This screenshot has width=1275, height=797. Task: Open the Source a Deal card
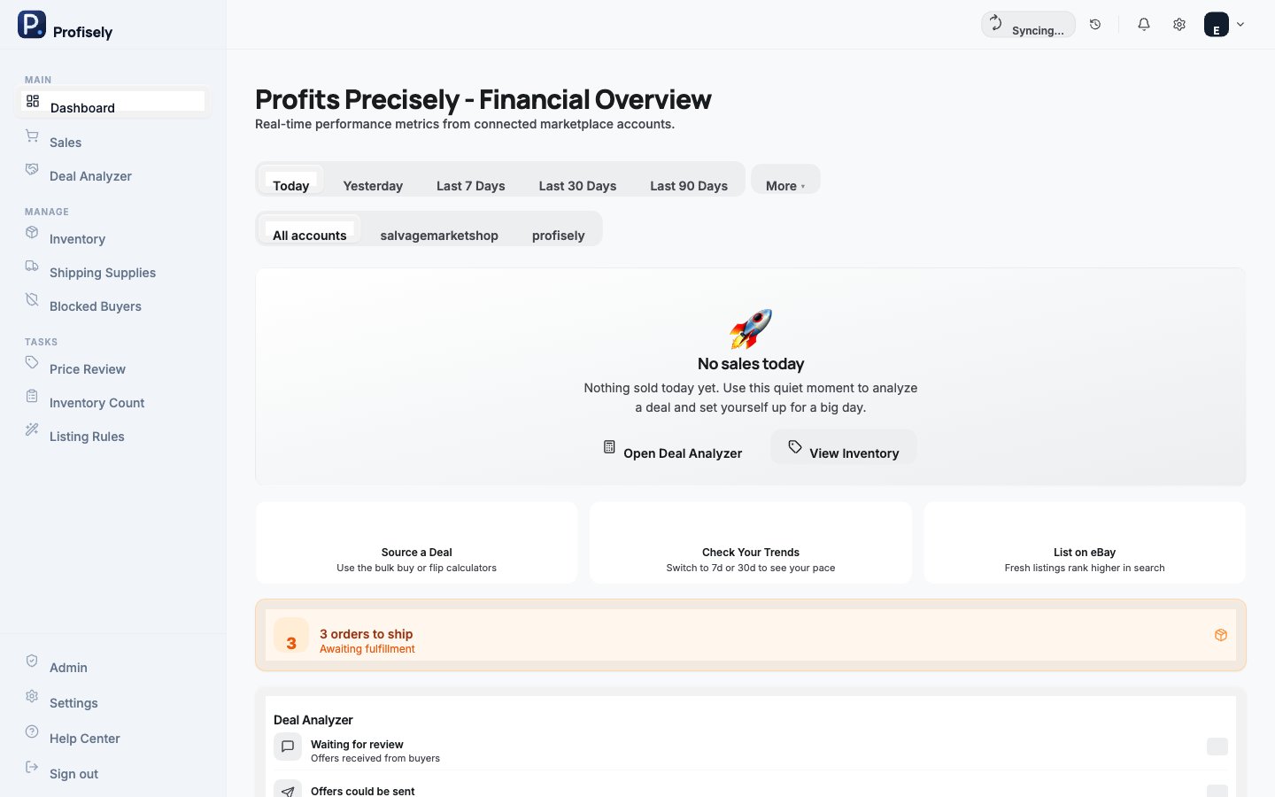pyautogui.click(x=416, y=543)
